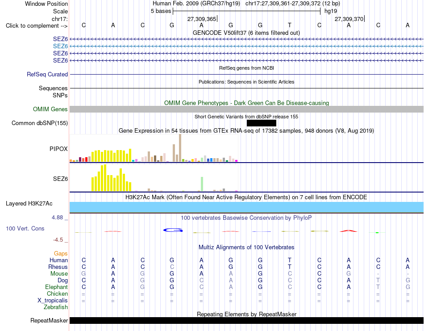Click the blue G conservation logo letter
Image resolution: width=424 pixels, height=331 pixels.
coord(173,230)
